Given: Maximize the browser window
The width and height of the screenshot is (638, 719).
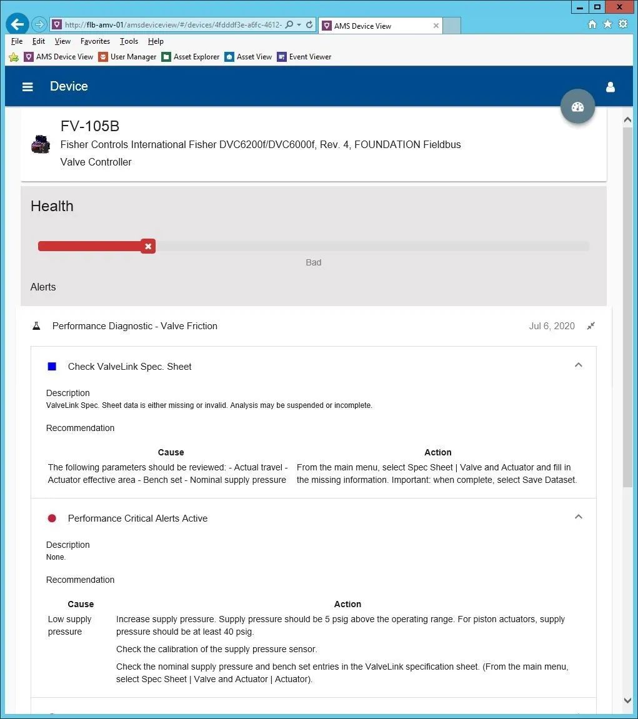Looking at the screenshot, I should coord(597,7).
